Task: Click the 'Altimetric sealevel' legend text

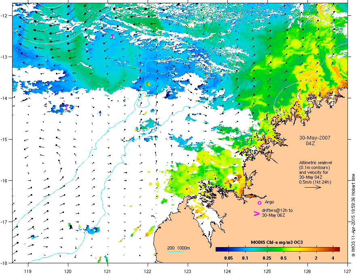Action: tap(316, 163)
